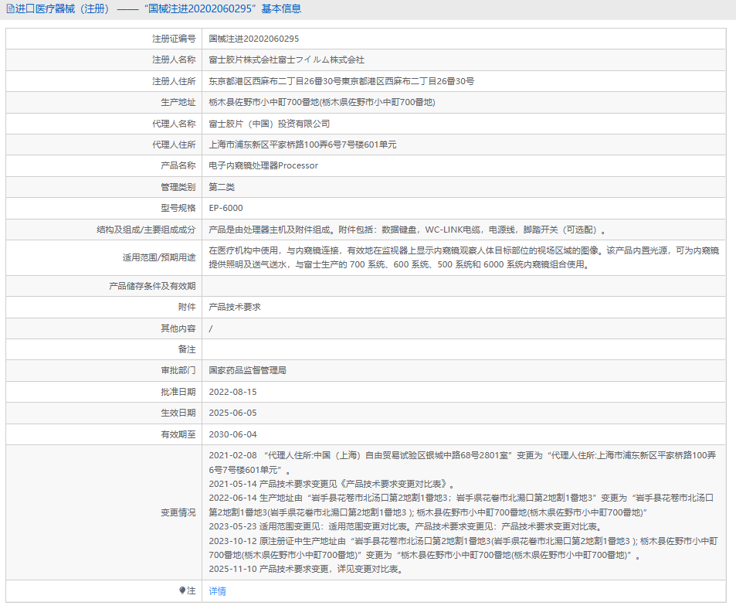Click the 产品储存条件及有效期 label cell
The height and width of the screenshot is (609, 736).
pos(103,286)
